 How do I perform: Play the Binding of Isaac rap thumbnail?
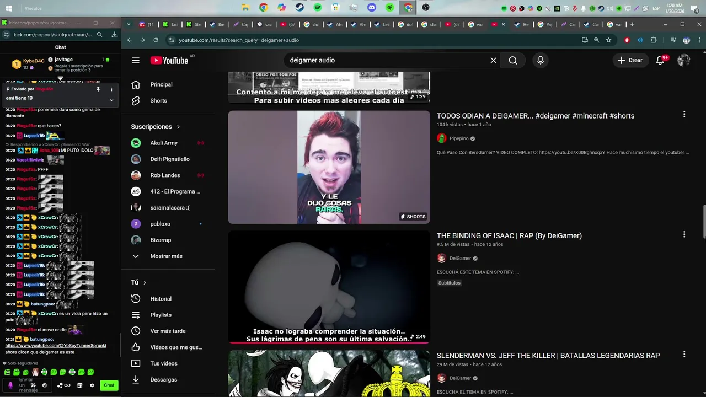[329, 287]
